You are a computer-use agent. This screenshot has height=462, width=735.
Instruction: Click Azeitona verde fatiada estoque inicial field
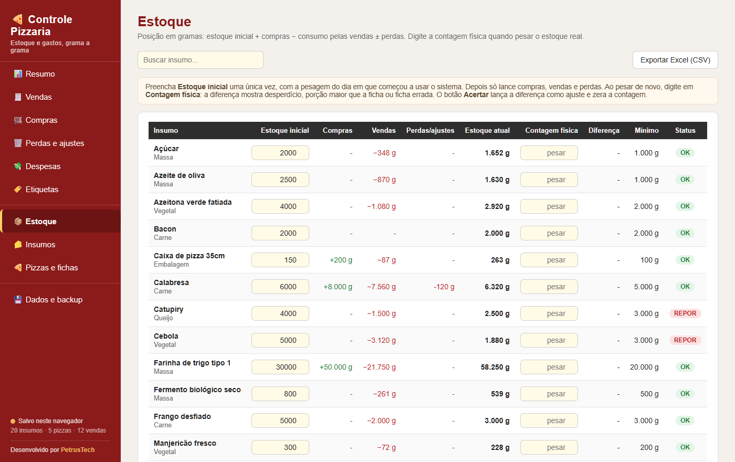click(280, 206)
